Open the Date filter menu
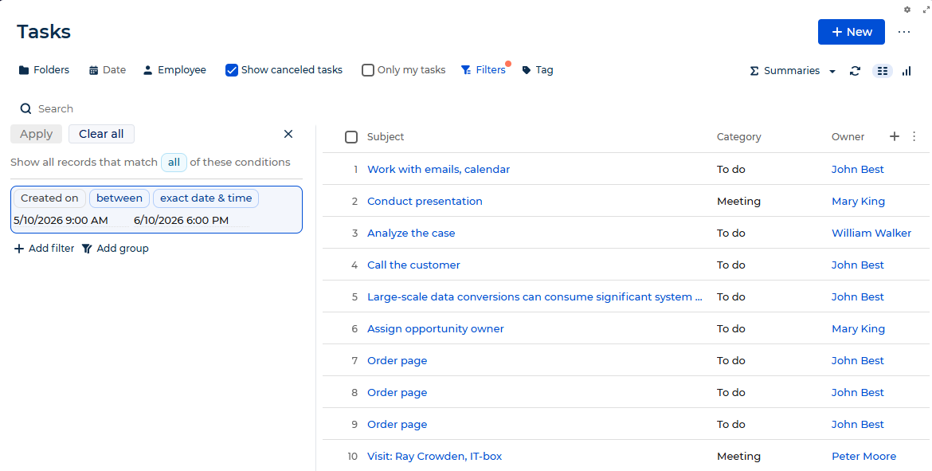 108,70
